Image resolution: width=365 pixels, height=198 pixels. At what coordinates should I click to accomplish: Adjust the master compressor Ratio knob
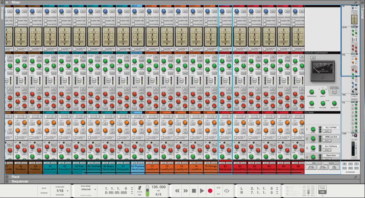[x=323, y=92]
